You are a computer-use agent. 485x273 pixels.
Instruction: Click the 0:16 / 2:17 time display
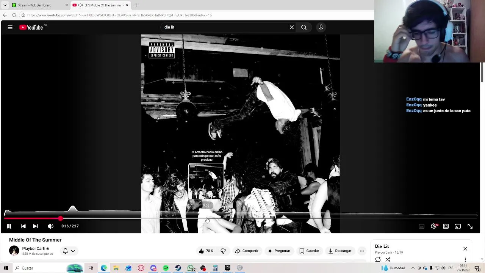coord(70,226)
